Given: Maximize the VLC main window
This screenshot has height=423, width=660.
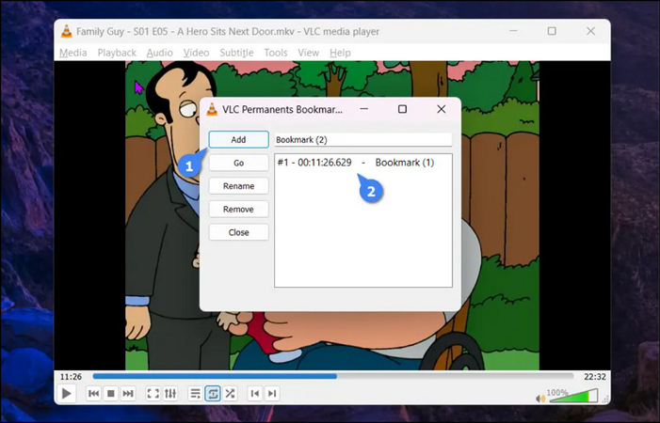Looking at the screenshot, I should (x=552, y=31).
